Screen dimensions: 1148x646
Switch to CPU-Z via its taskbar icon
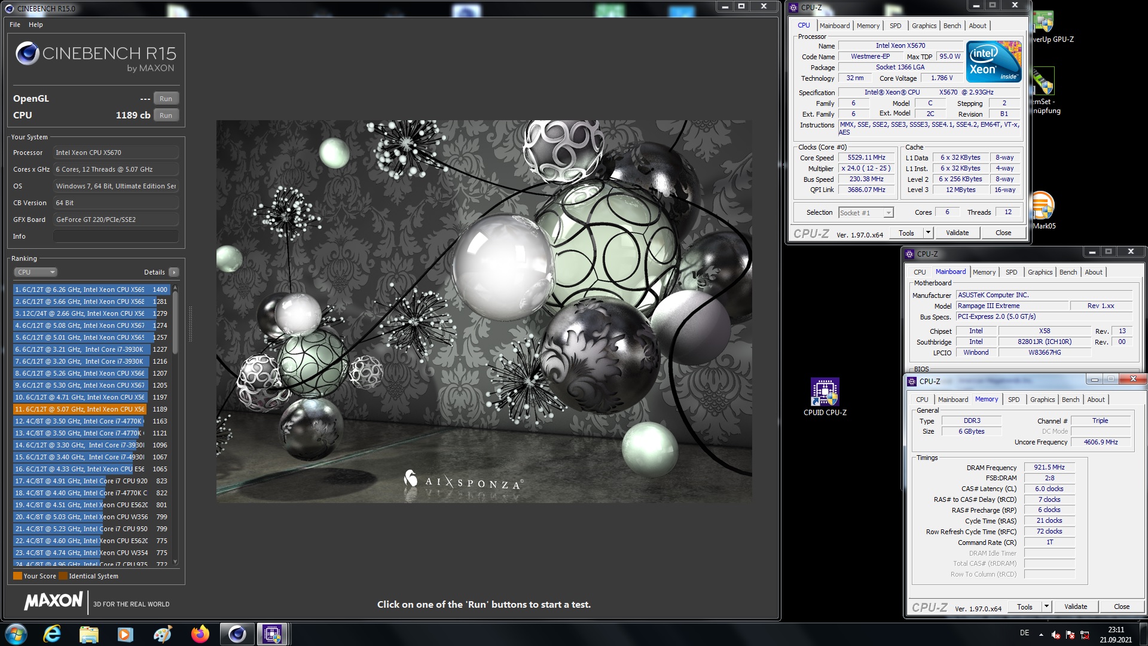273,634
